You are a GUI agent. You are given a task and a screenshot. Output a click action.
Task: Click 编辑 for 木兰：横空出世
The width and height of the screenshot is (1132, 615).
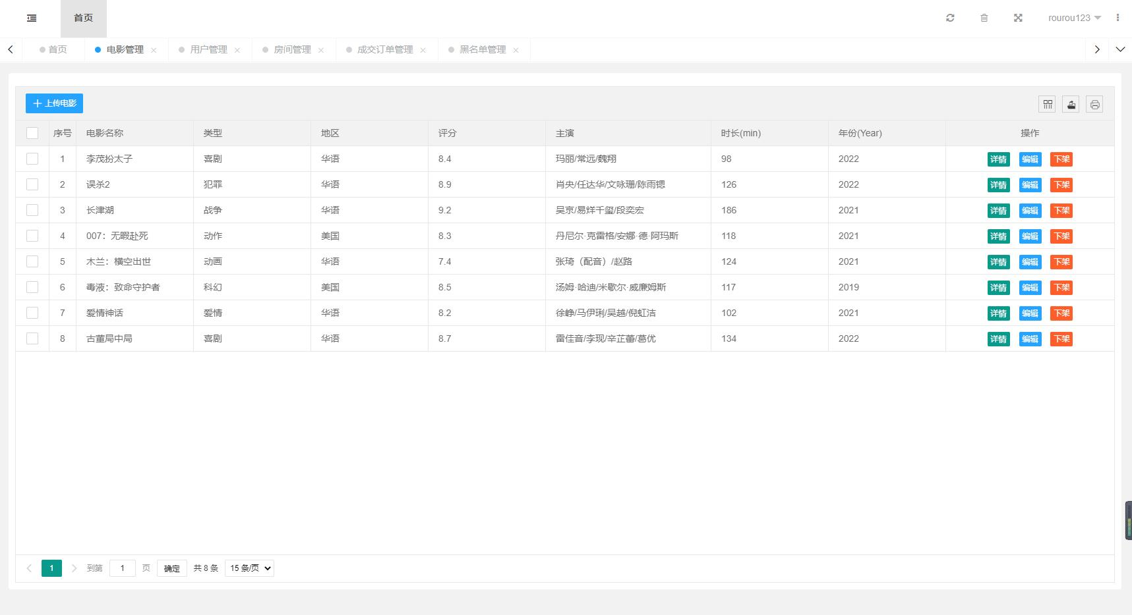1030,262
